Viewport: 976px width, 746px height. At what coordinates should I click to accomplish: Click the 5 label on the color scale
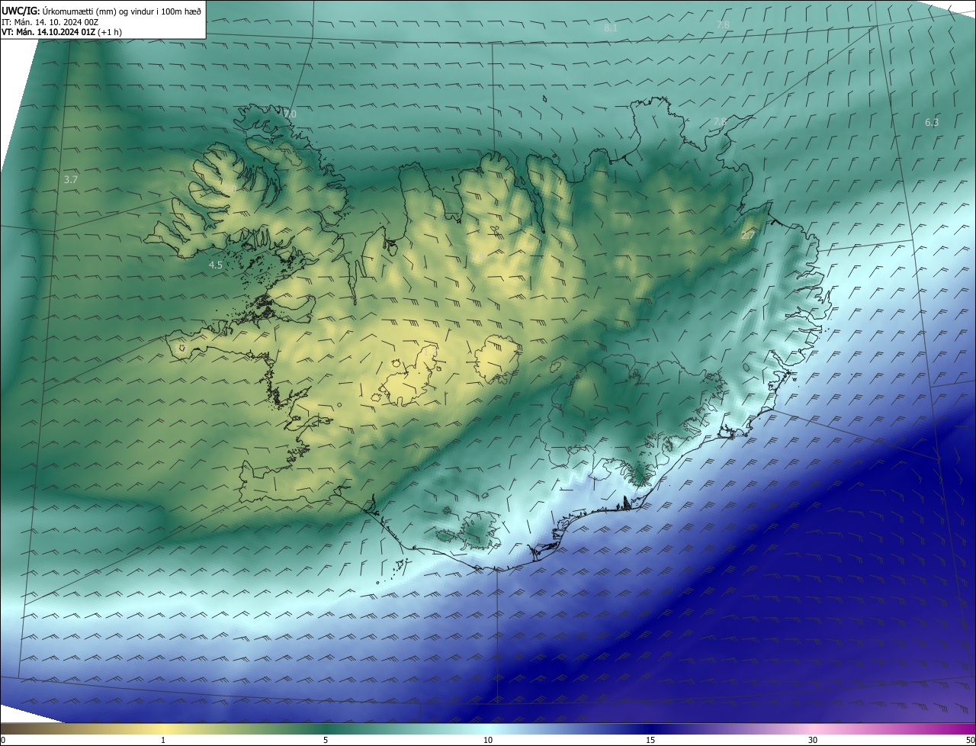(326, 740)
